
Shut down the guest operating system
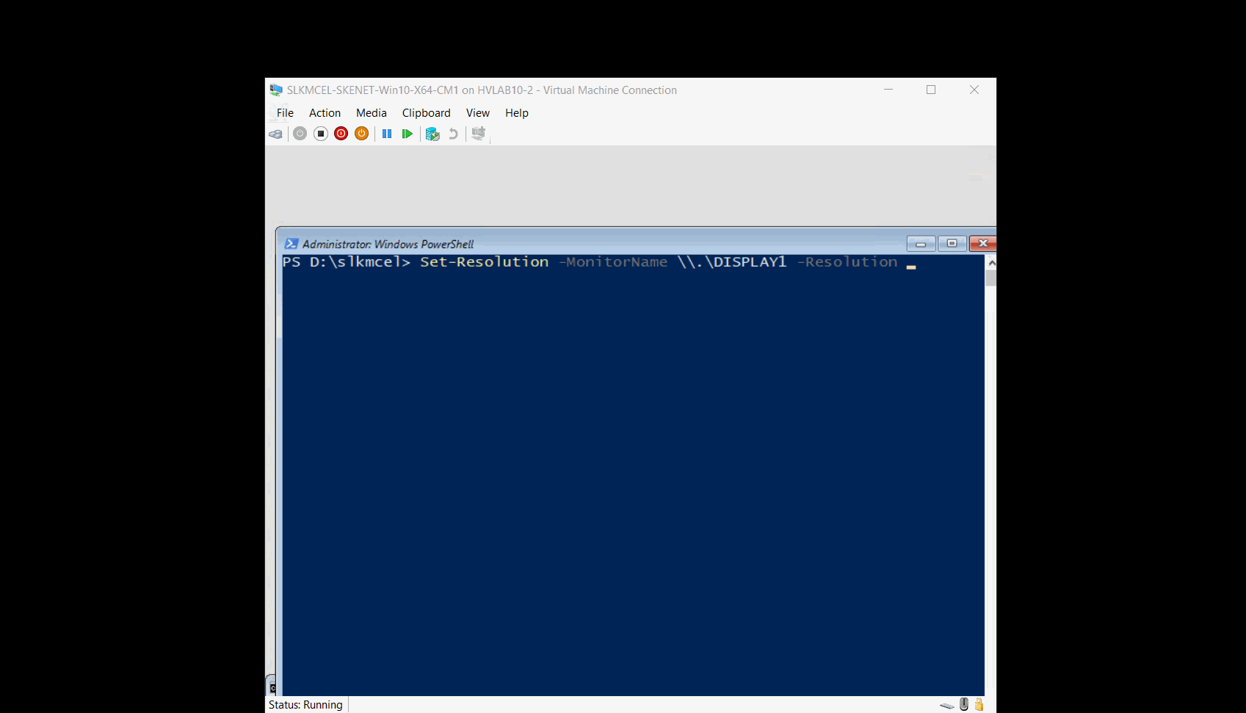[341, 134]
